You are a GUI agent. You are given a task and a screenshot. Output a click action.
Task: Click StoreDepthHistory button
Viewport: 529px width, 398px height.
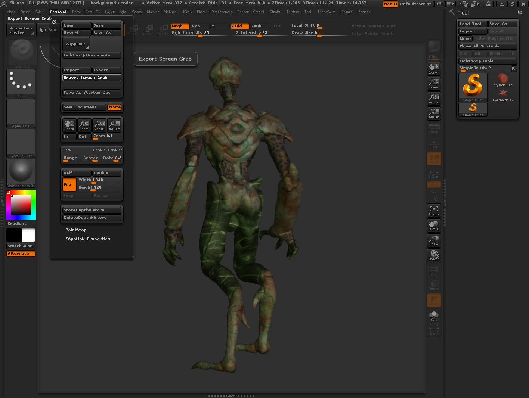point(92,210)
